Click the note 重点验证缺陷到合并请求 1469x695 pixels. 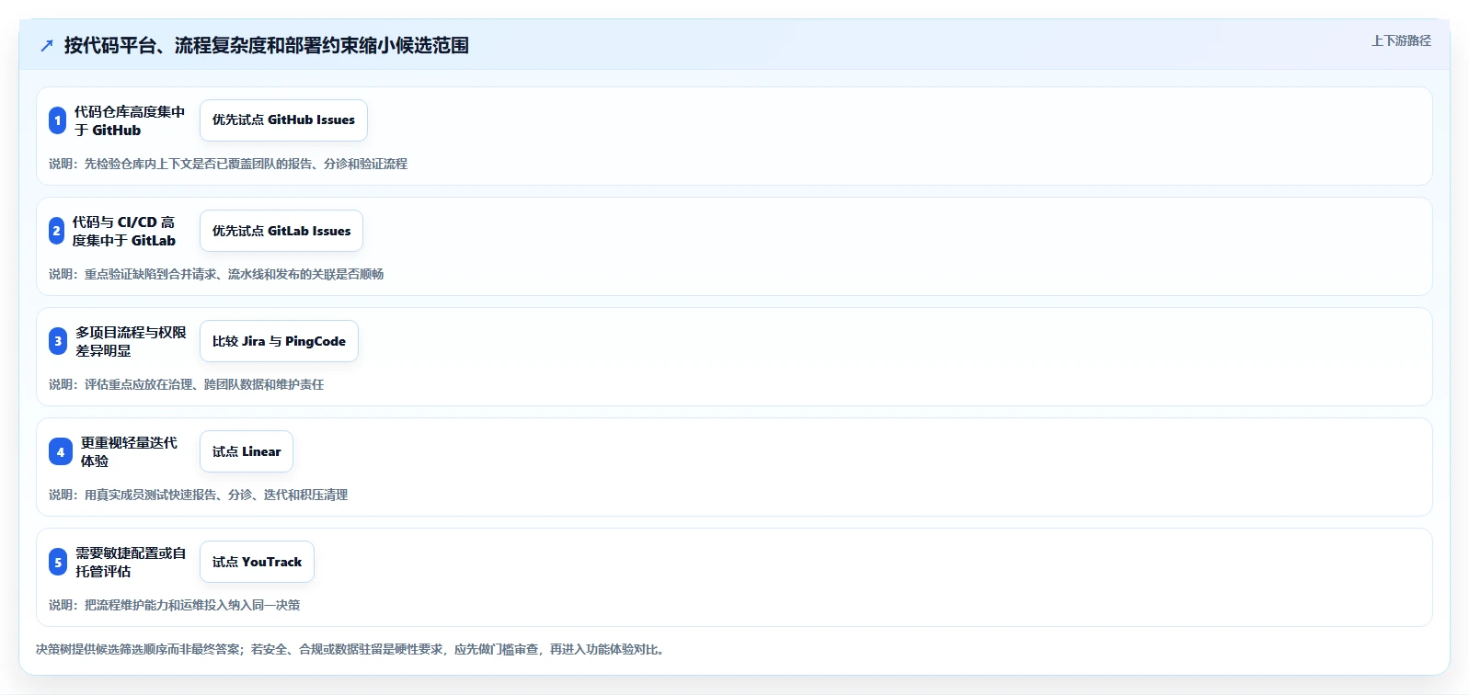click(x=216, y=274)
